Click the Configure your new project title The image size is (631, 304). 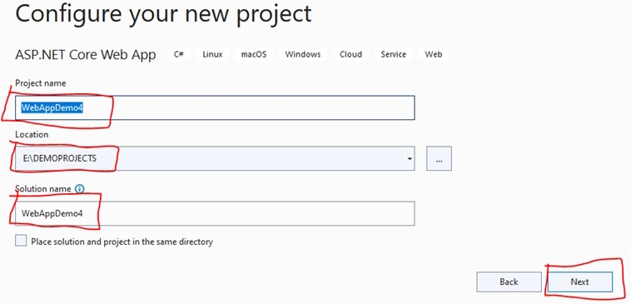(x=163, y=14)
